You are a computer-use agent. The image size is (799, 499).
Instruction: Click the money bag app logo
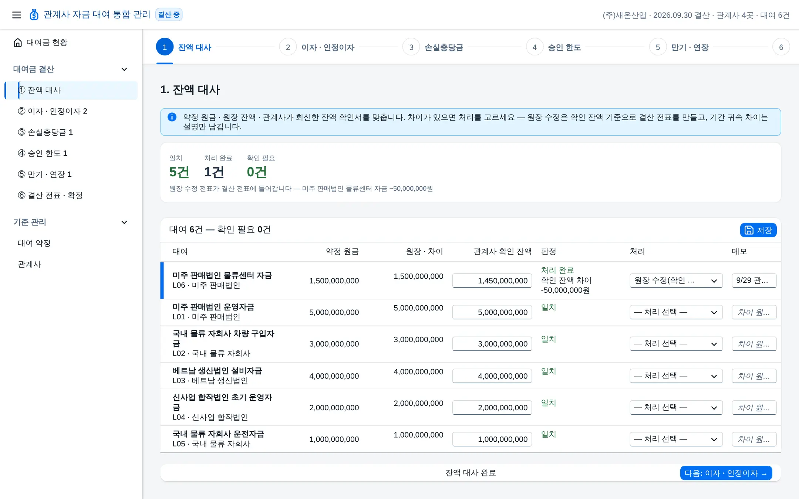pyautogui.click(x=34, y=15)
